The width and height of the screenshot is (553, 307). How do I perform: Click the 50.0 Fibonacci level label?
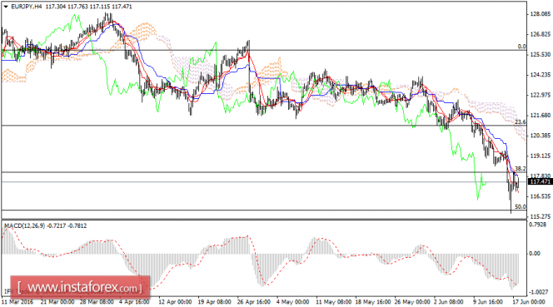(521, 206)
